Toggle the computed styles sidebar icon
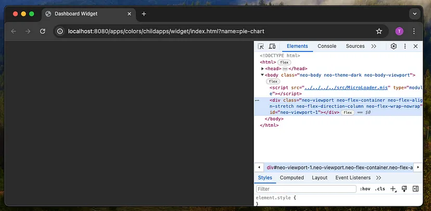Viewport: 431px width, 211px height. click(415, 189)
